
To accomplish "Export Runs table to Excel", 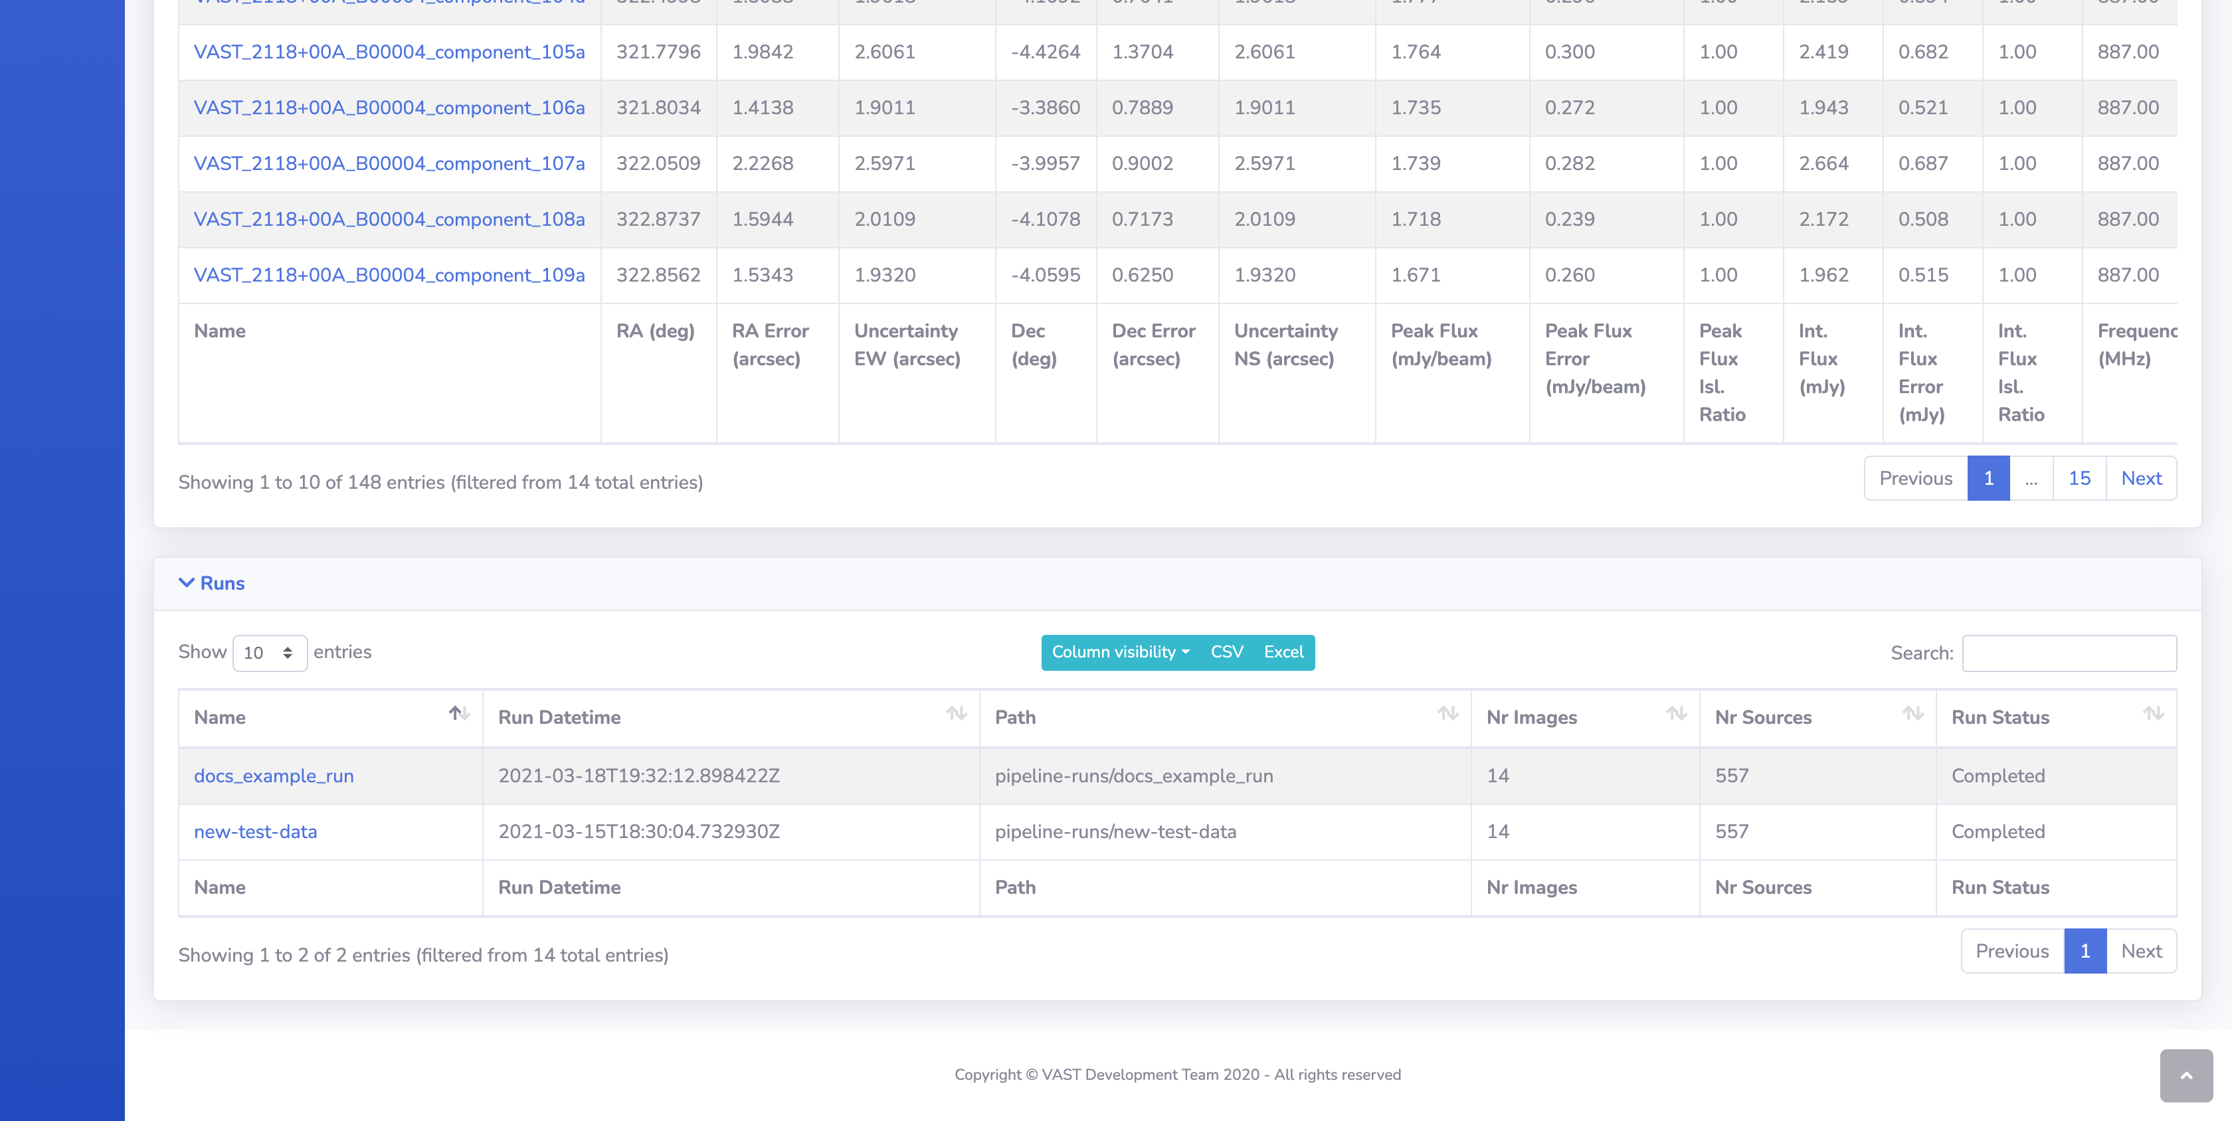I will coord(1283,652).
